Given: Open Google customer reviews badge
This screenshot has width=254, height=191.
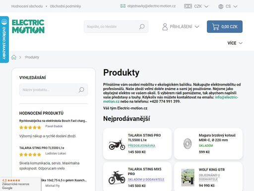Looking at the screenshot, I should pos(20,184).
